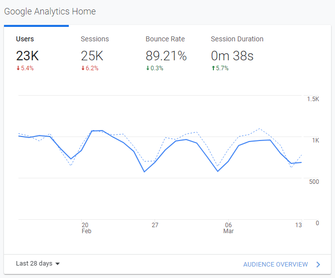
Task: Click the 06 Mar axis label
Action: (x=228, y=228)
